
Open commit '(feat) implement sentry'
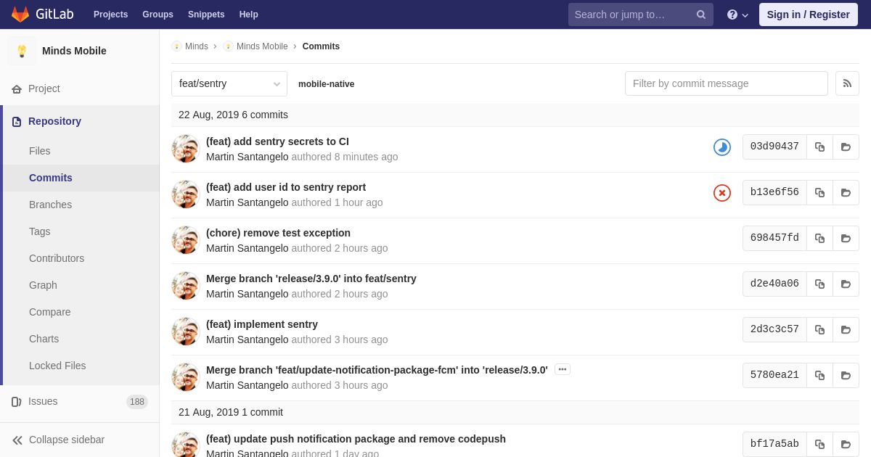pos(262,324)
